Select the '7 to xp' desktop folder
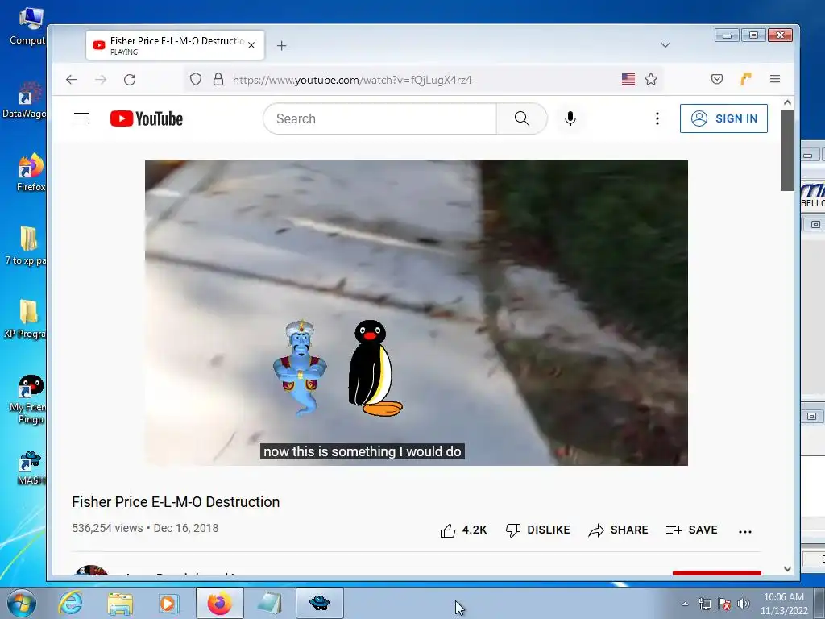Screen dimensions: 825x619 pyautogui.click(x=27, y=246)
